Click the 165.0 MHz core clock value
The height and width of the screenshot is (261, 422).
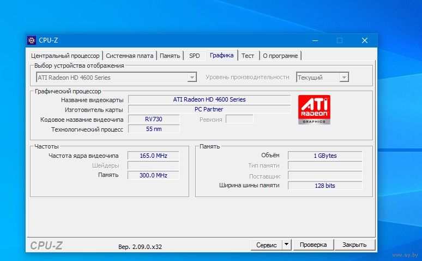click(153, 156)
